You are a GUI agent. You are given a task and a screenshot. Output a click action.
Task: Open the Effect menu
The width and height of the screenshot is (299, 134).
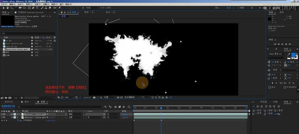(x=37, y=4)
